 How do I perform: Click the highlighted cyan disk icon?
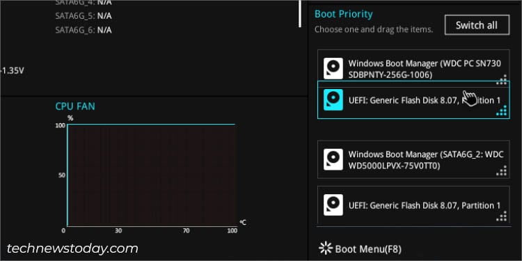333,100
